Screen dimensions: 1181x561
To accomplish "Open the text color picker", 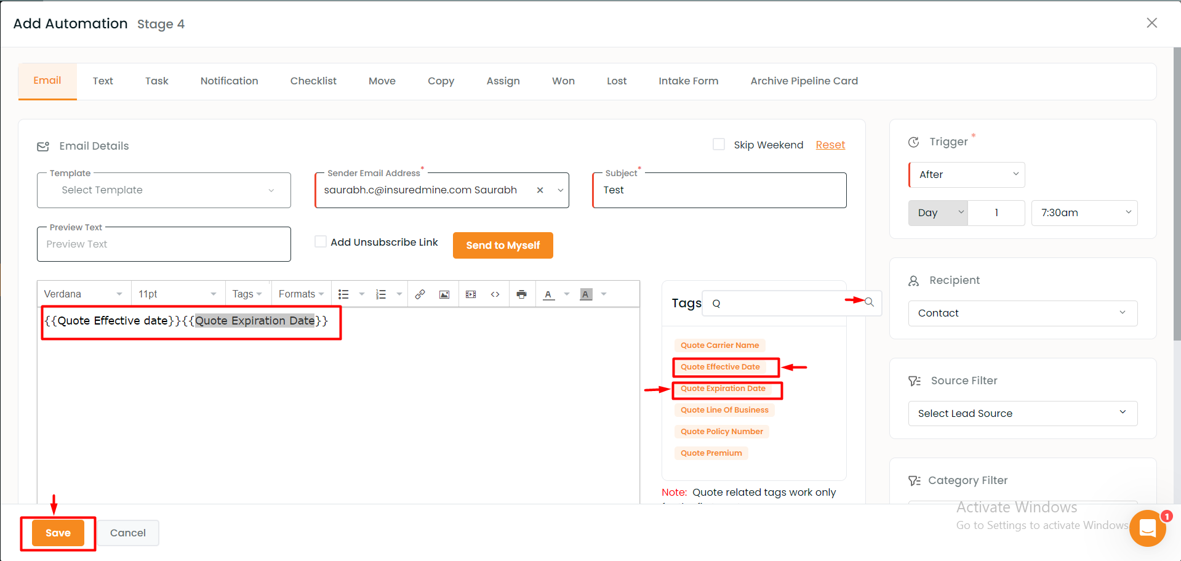I will point(548,294).
